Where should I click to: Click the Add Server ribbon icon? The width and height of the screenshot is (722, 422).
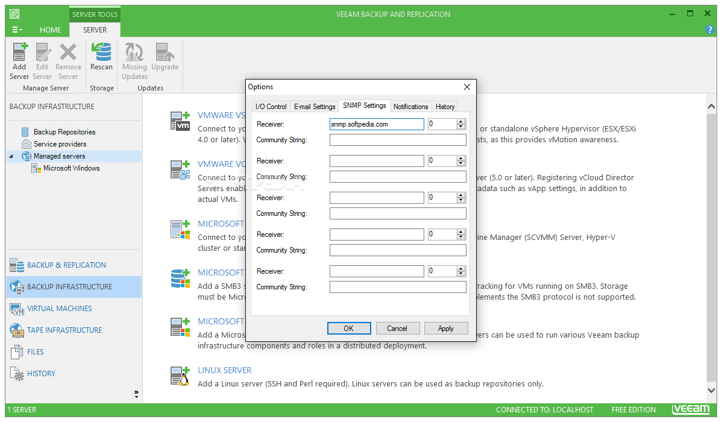(19, 61)
